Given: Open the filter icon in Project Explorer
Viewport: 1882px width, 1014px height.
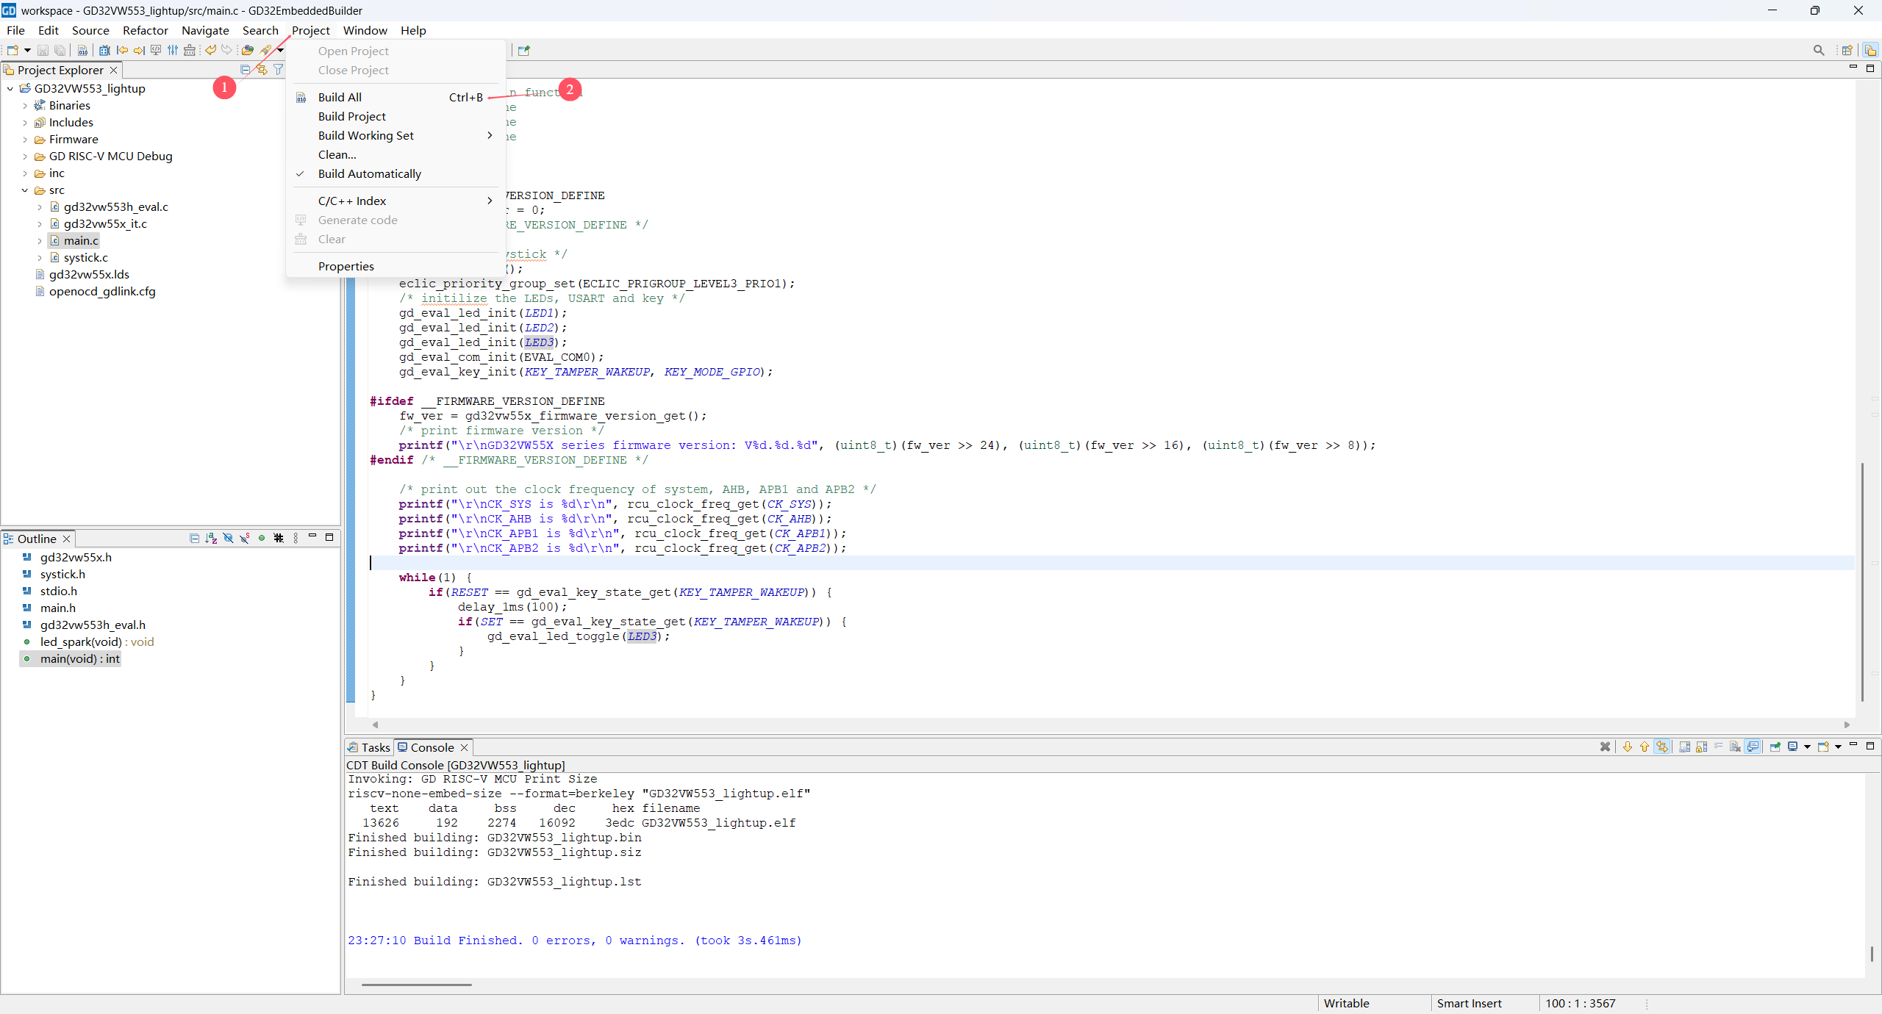Looking at the screenshot, I should coord(278,70).
